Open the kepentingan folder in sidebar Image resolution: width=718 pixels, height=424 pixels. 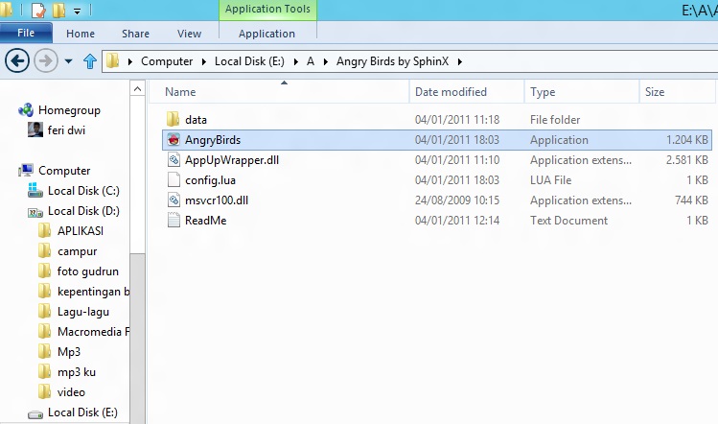click(93, 292)
